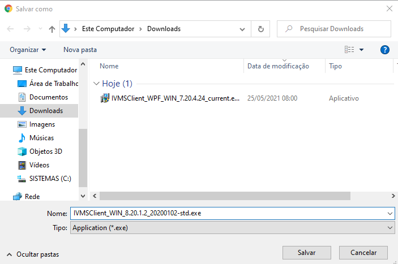Open Objetos 3D in navigation pane
Screen dimensions: 398x264
[45, 152]
